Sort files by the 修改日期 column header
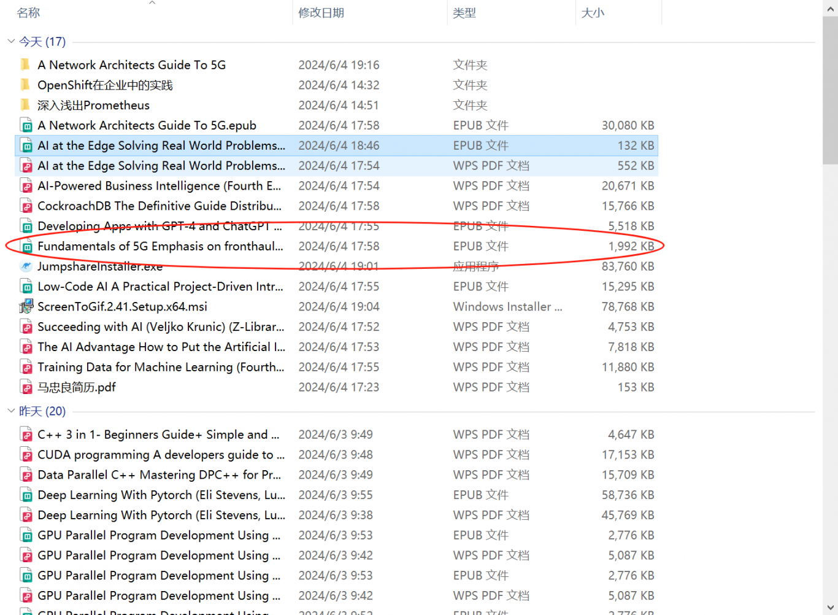838x615 pixels. point(321,13)
